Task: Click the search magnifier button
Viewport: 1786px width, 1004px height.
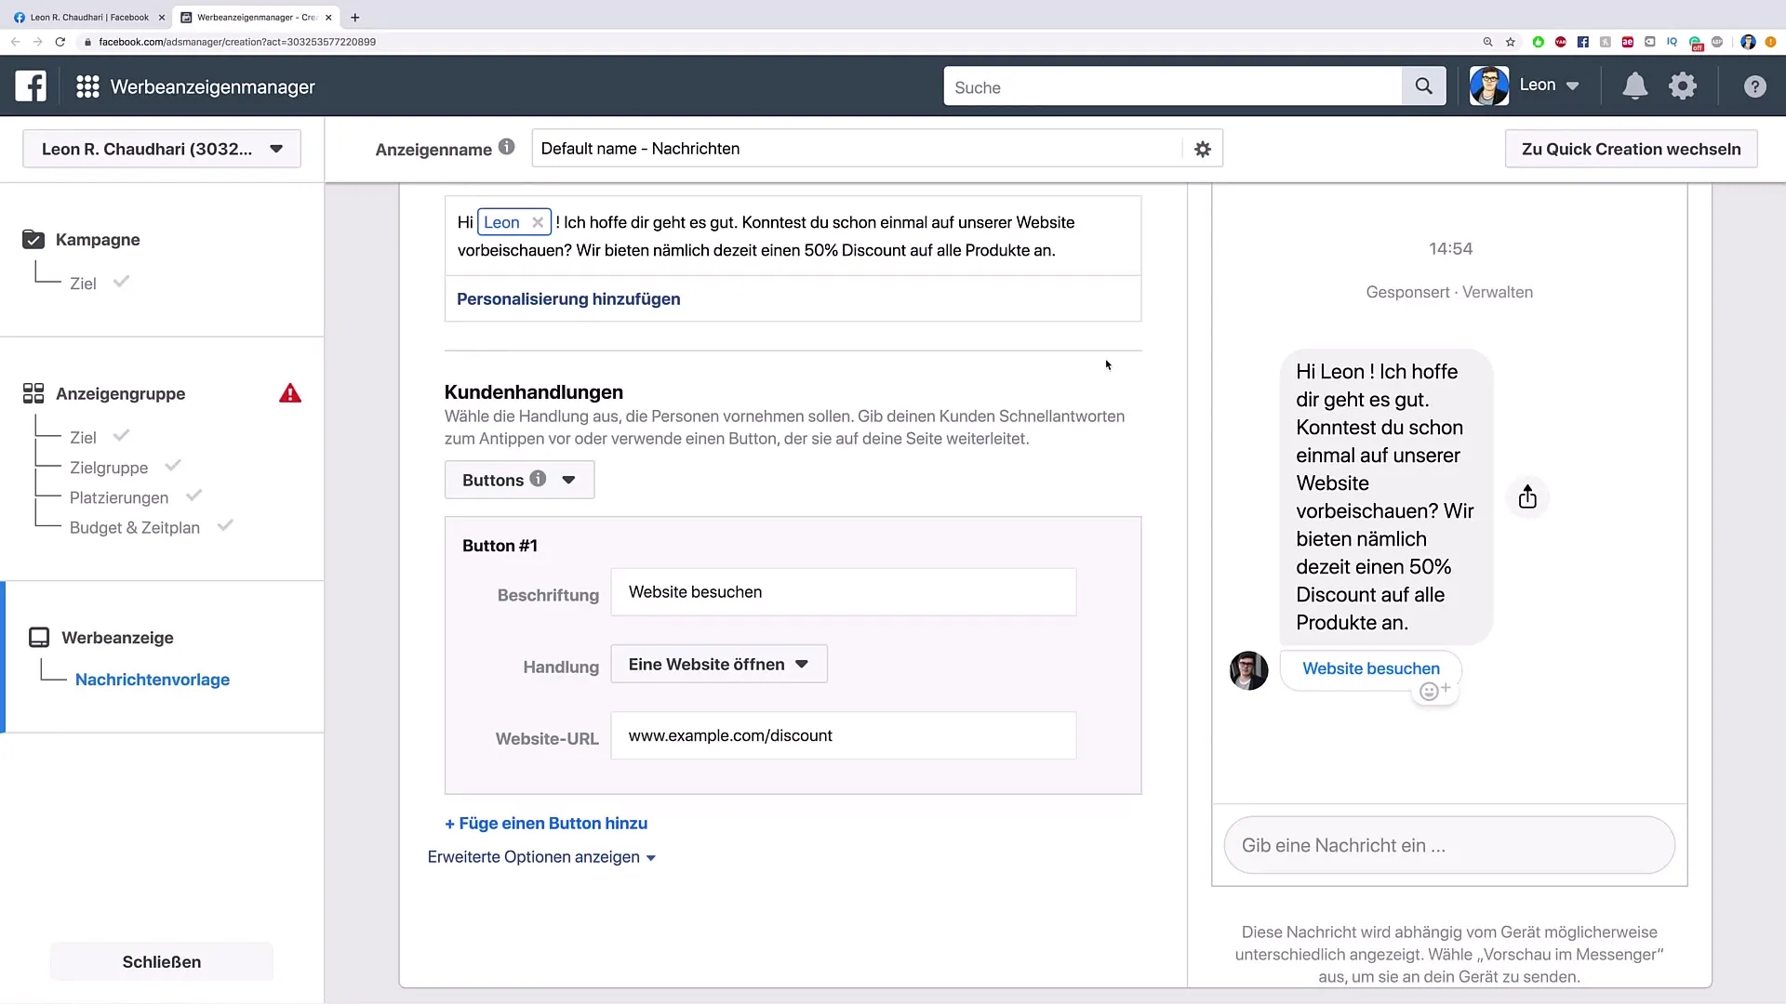Action: click(x=1423, y=86)
